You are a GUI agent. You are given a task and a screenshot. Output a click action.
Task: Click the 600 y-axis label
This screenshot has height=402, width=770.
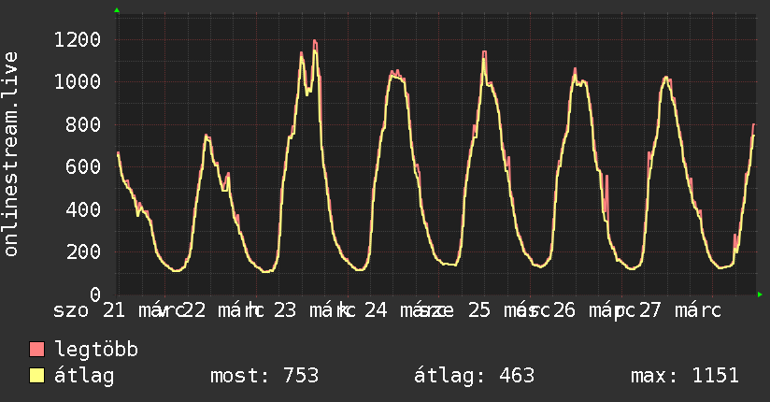(x=83, y=167)
